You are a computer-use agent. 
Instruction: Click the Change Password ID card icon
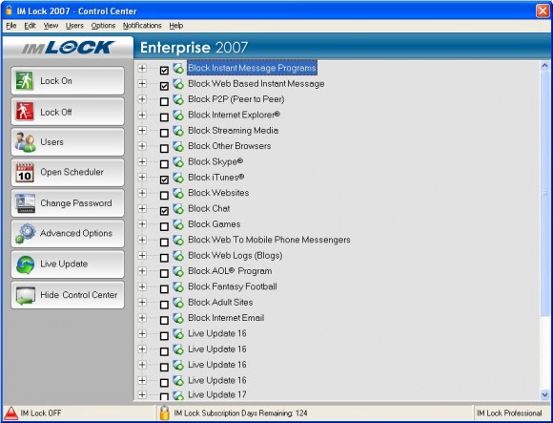[x=25, y=203]
